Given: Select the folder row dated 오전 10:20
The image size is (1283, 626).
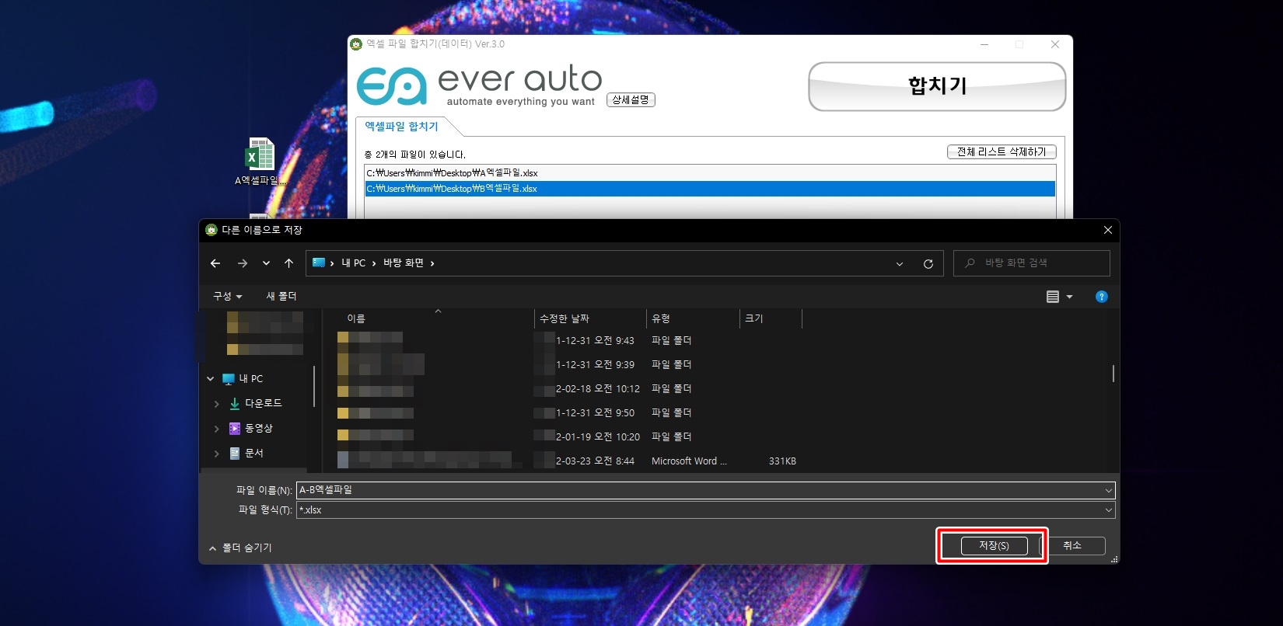Looking at the screenshot, I should tap(567, 437).
